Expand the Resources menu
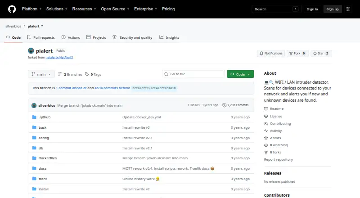Screen dimensions: 360x198 click(x=84, y=9)
